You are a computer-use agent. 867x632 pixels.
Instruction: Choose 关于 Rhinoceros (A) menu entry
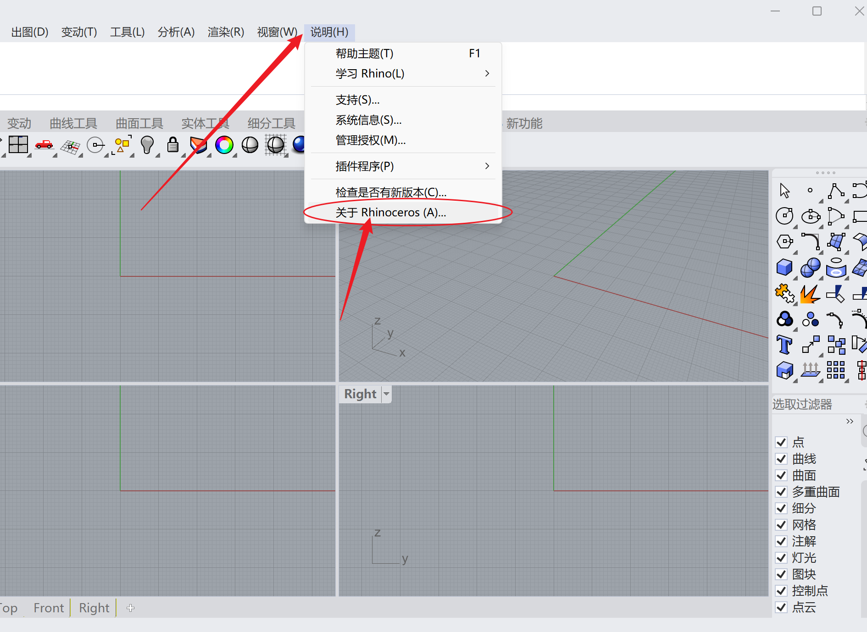click(390, 213)
